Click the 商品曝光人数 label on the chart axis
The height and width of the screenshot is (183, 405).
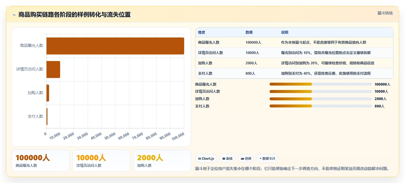pyautogui.click(x=32, y=45)
